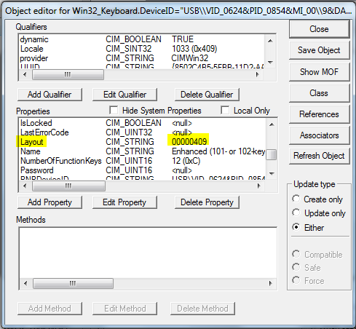This screenshot has height=329, width=356.
Task: Select the Either update type
Action: point(296,227)
